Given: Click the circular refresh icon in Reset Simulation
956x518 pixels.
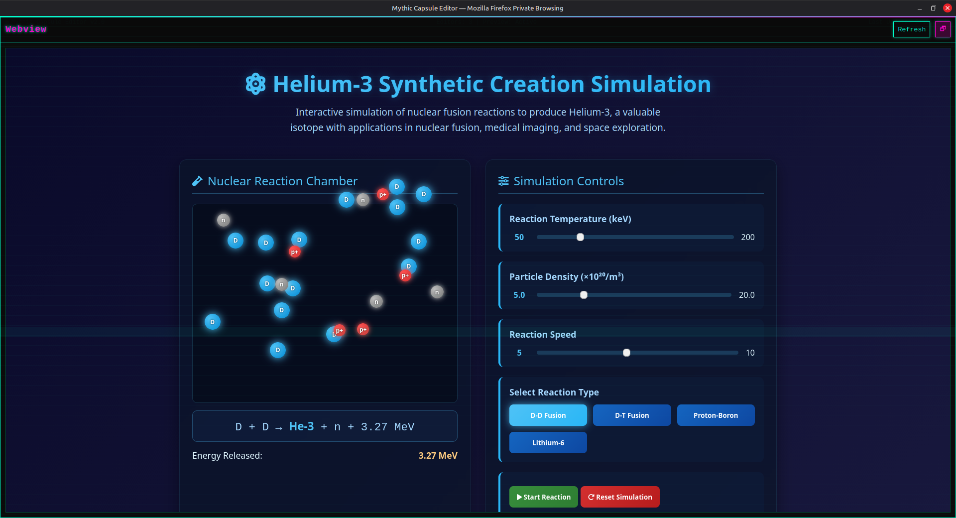Looking at the screenshot, I should 592,497.
